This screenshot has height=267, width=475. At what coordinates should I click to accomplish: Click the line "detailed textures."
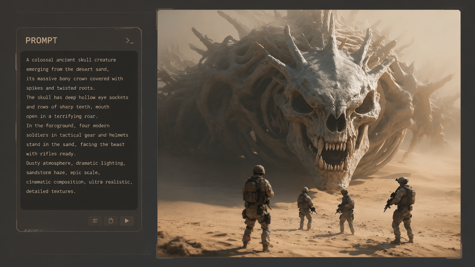coord(51,191)
